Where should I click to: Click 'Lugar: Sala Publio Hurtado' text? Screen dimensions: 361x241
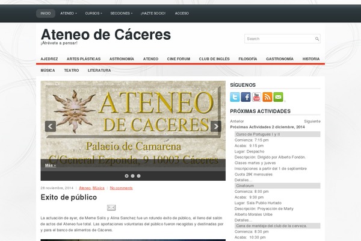(x=258, y=203)
